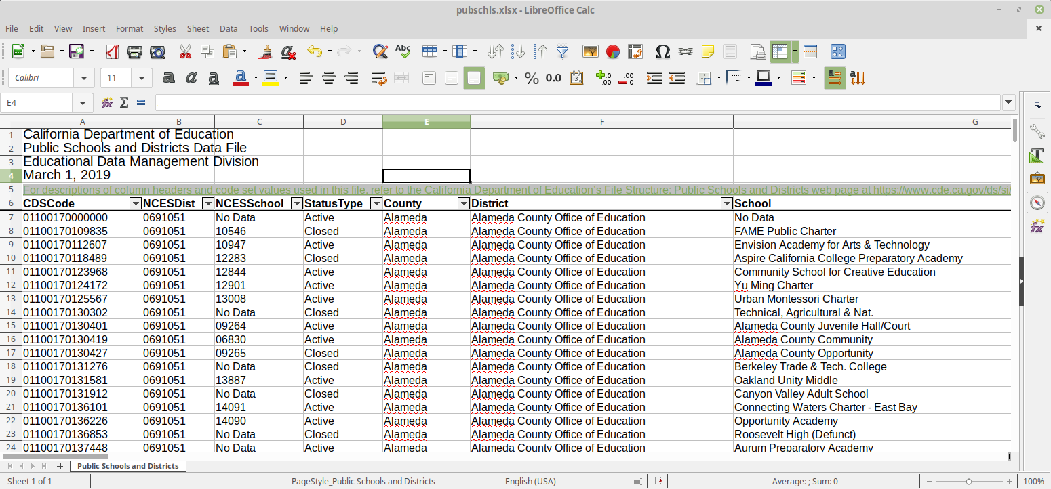
Task: Toggle Align Left
Action: [306, 78]
